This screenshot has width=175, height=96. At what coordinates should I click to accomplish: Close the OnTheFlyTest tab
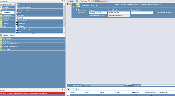90,1
